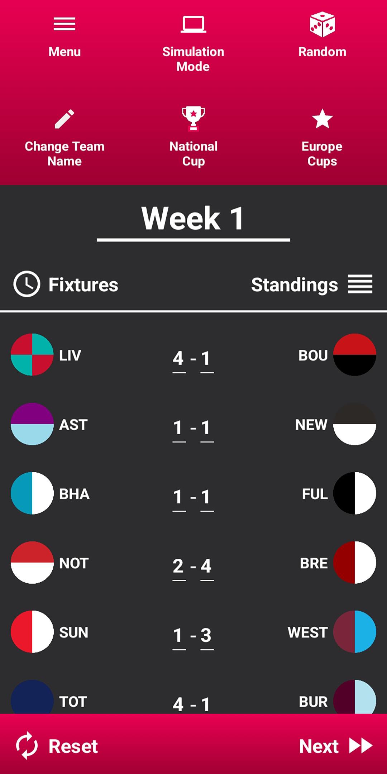387x774 pixels.
Task: Switch to the Standings tab
Action: pos(295,285)
